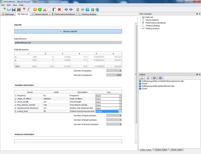Viewport: 201px width, 154px height.
Task: Go to the start page via the house icon
Action: (77, 9)
